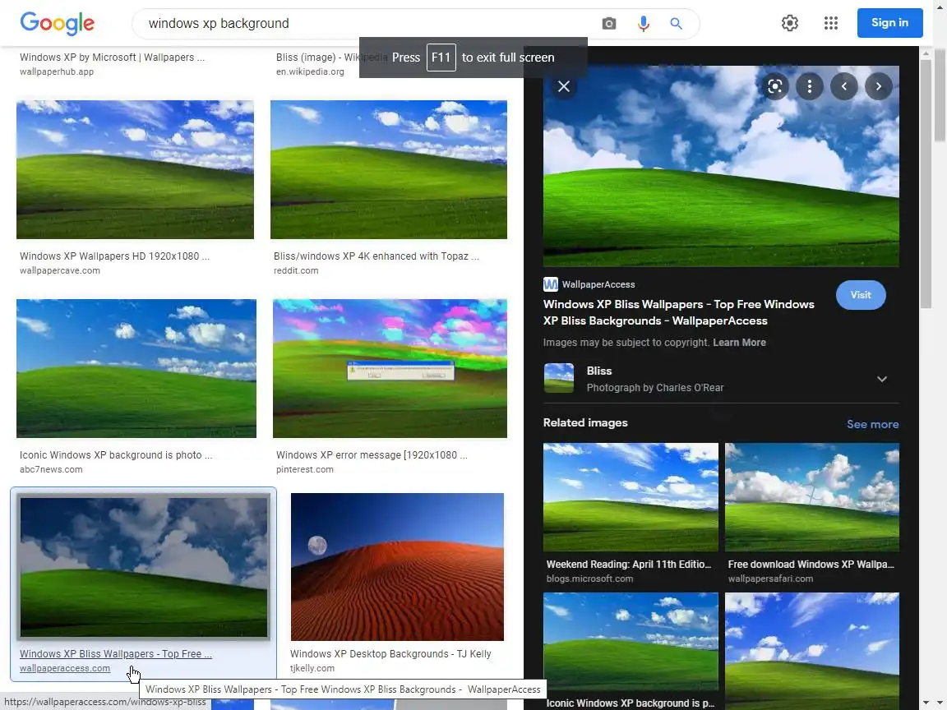
Task: Click the reddit.com source text
Action: [x=296, y=270]
